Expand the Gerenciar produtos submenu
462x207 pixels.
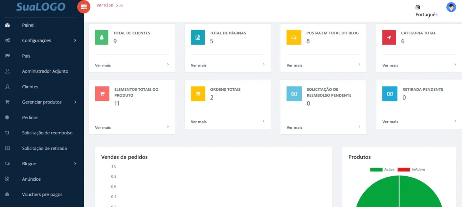(42, 102)
